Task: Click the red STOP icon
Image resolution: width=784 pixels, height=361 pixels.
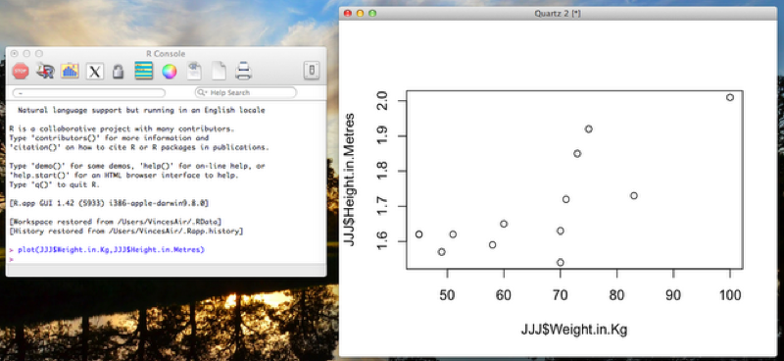Action: (x=21, y=71)
